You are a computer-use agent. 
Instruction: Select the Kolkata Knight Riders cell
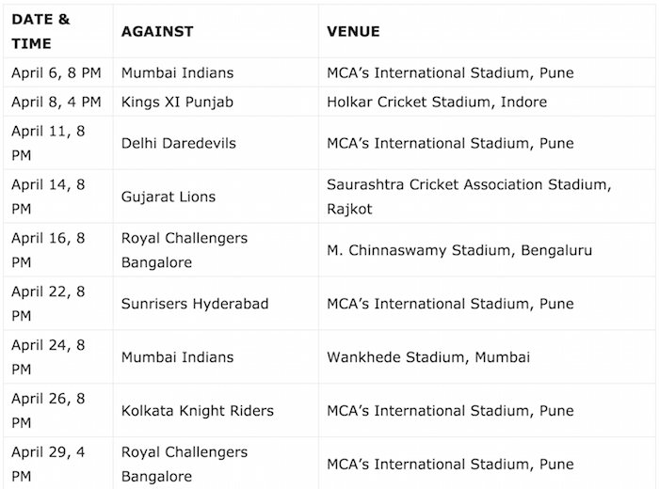[198, 411]
